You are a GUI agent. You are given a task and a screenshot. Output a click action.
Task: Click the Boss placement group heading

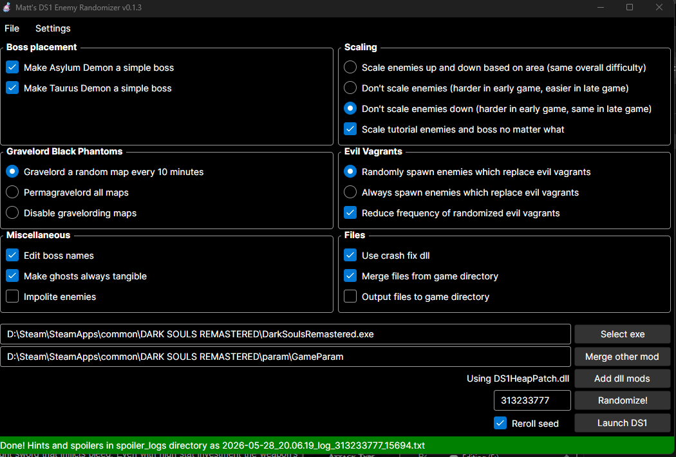point(41,47)
